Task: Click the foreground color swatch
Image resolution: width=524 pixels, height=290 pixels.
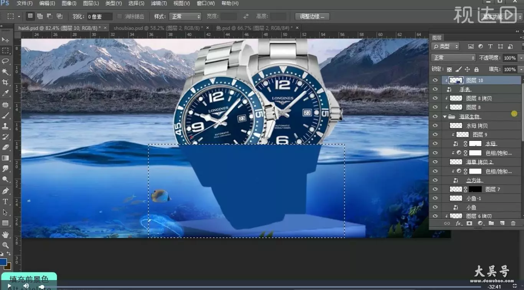Action: [3, 262]
